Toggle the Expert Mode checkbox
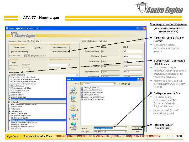Image resolution: width=189 pixels, height=142 pixels. coord(32,48)
